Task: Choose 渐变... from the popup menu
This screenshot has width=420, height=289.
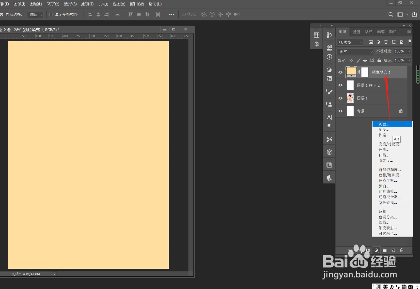Action: click(x=392, y=130)
